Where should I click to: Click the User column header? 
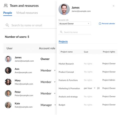tap(9, 48)
